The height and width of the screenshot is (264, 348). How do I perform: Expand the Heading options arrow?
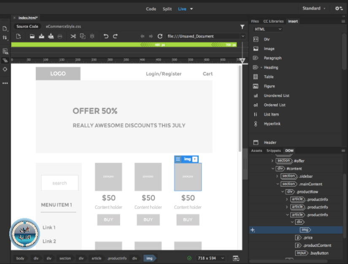coord(261,67)
